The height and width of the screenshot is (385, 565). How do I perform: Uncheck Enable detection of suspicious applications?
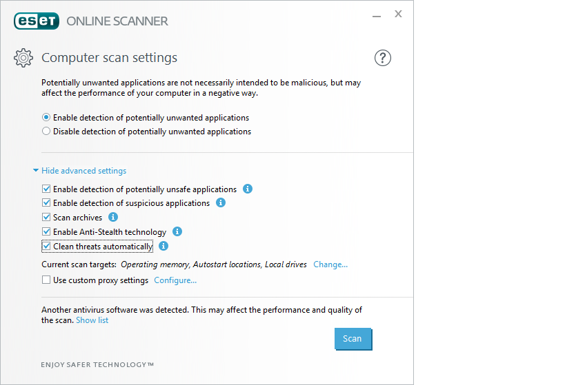pyautogui.click(x=46, y=203)
